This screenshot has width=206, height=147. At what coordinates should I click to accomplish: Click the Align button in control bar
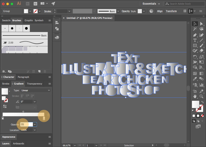(160, 11)
